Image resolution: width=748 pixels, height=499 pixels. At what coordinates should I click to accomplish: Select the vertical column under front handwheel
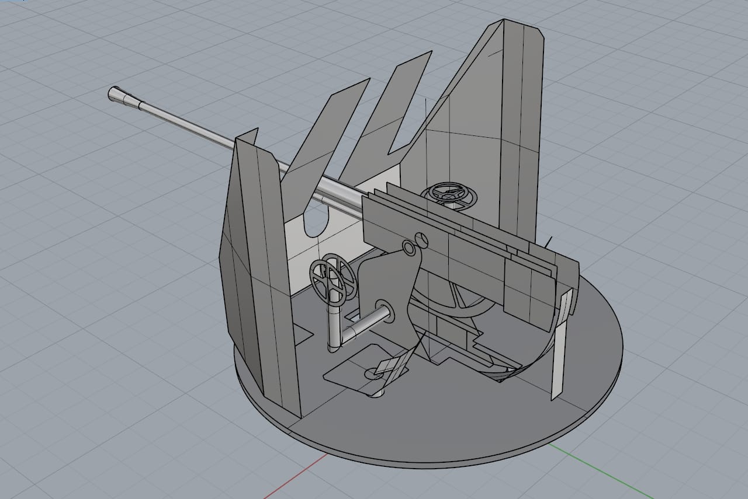[x=334, y=330]
